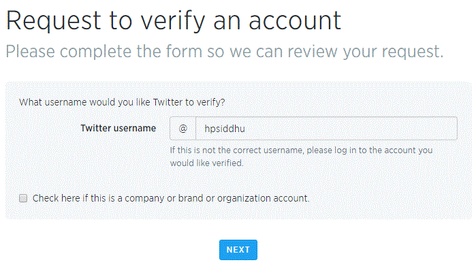Focus the Twitter username field containing hpsiddhu
Screen dimensions: 476x269
pos(326,129)
